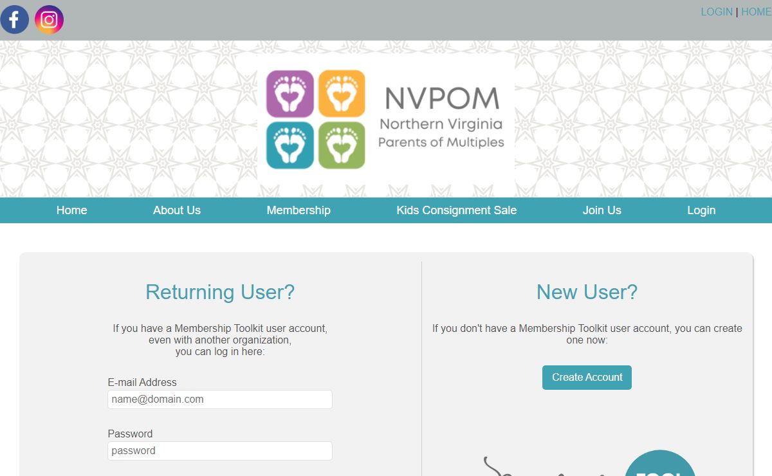The width and height of the screenshot is (772, 476).
Task: Go to Home in the navigation bar
Action: coord(71,210)
